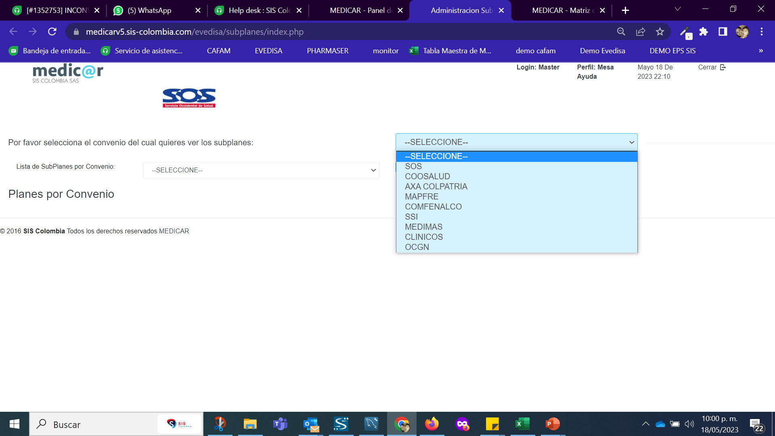The image size is (775, 436).
Task: Open Excel from the taskbar
Action: [x=522, y=424]
